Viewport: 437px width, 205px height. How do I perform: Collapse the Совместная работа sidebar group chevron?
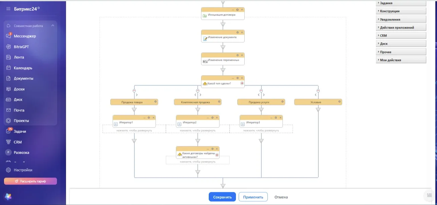53,26
